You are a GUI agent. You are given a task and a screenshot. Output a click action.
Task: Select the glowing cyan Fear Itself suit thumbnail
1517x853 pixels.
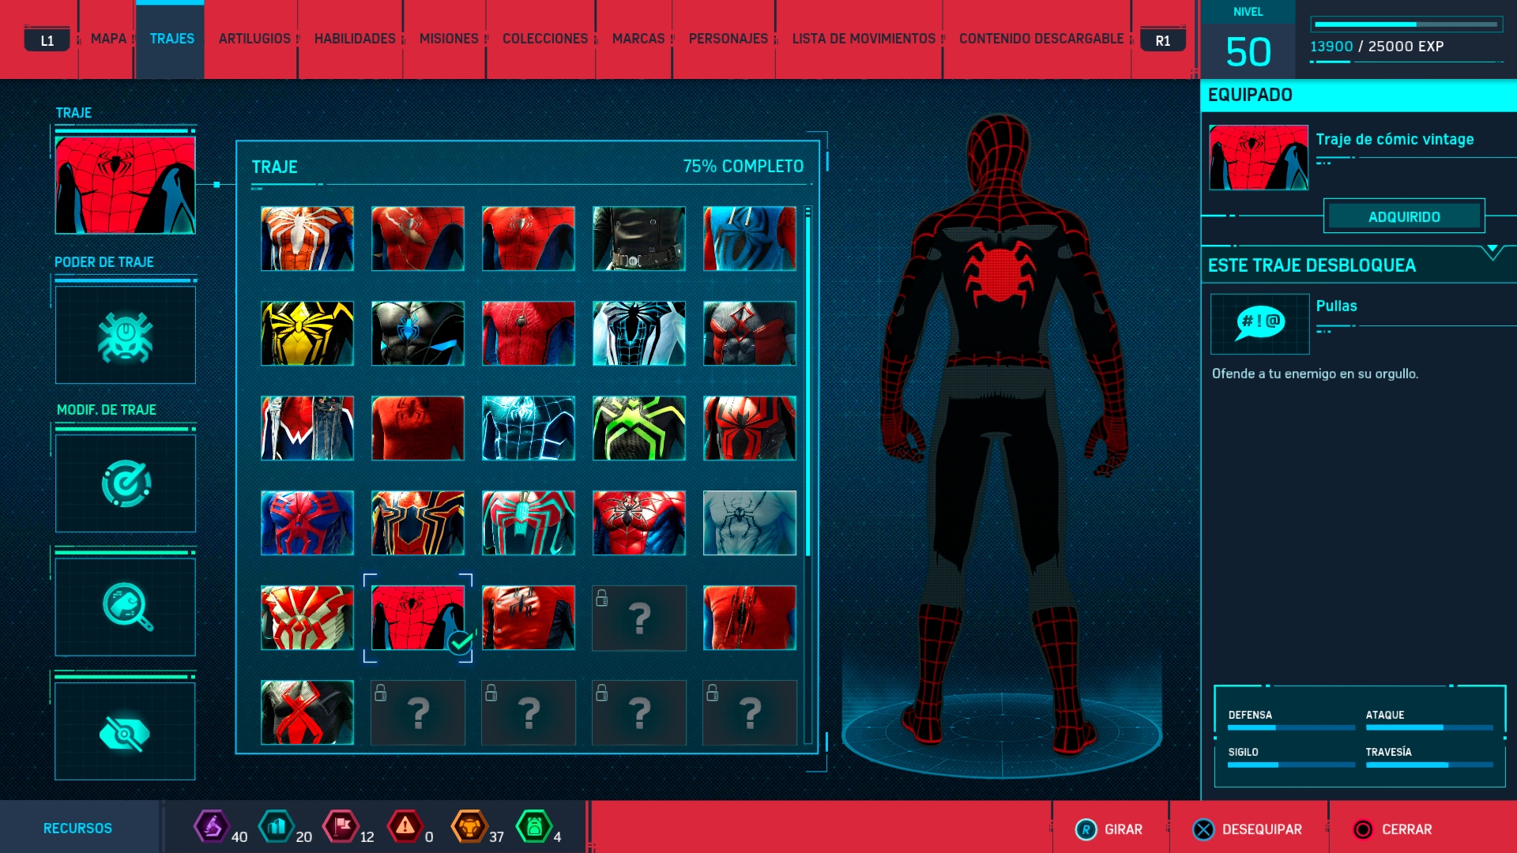click(x=529, y=428)
